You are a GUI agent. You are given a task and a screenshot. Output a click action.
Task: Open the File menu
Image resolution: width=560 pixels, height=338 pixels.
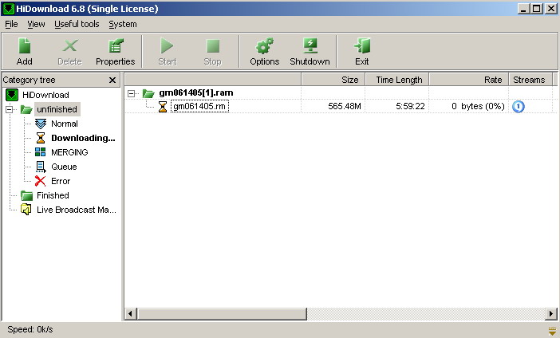(11, 24)
